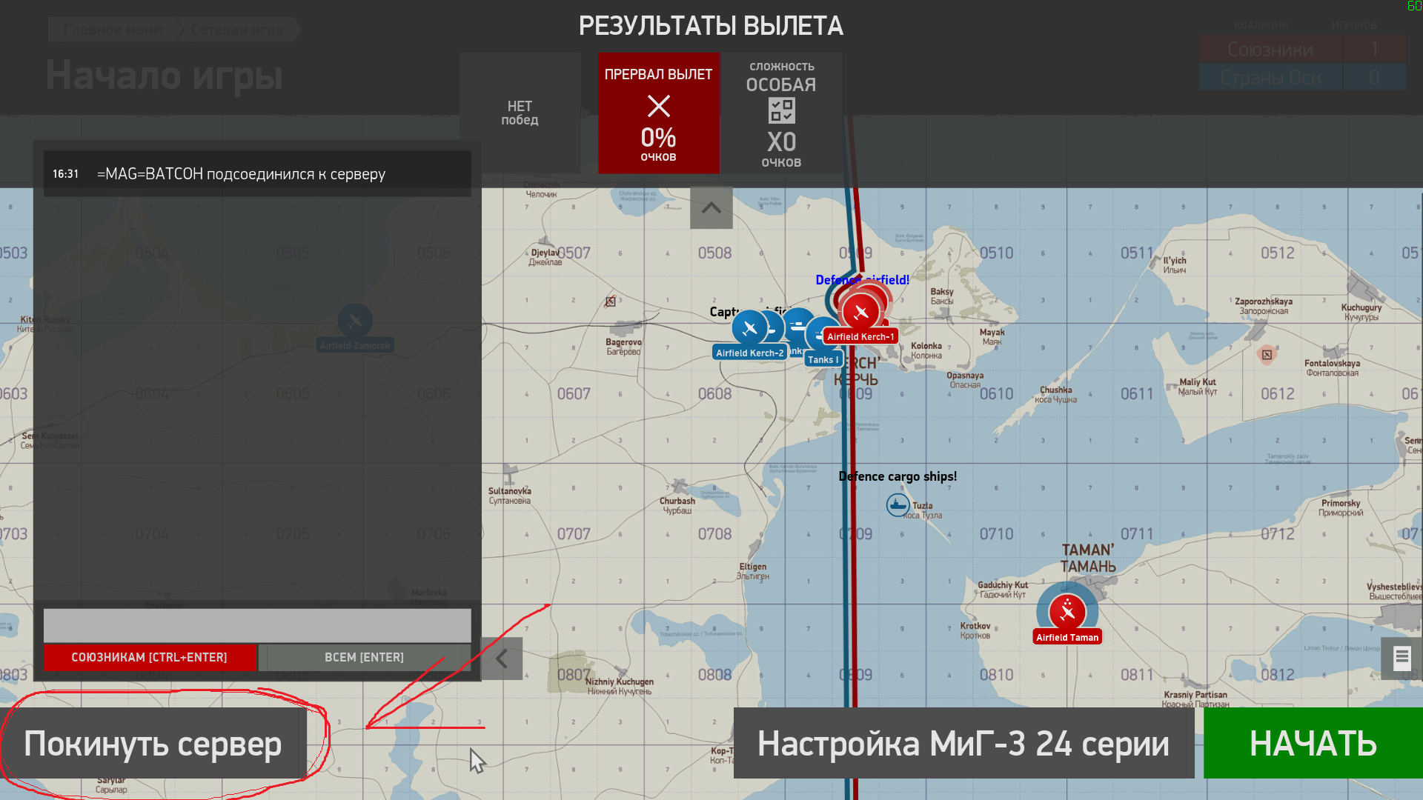The image size is (1423, 800).
Task: Click the red ПРЕРВАЛ ВЫЛЕТ results tile
Action: (658, 113)
